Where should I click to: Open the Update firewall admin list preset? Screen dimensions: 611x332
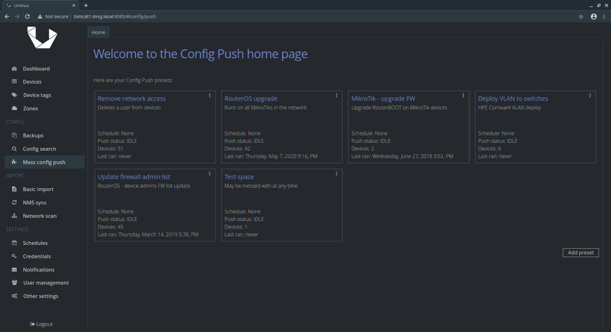[x=134, y=177]
